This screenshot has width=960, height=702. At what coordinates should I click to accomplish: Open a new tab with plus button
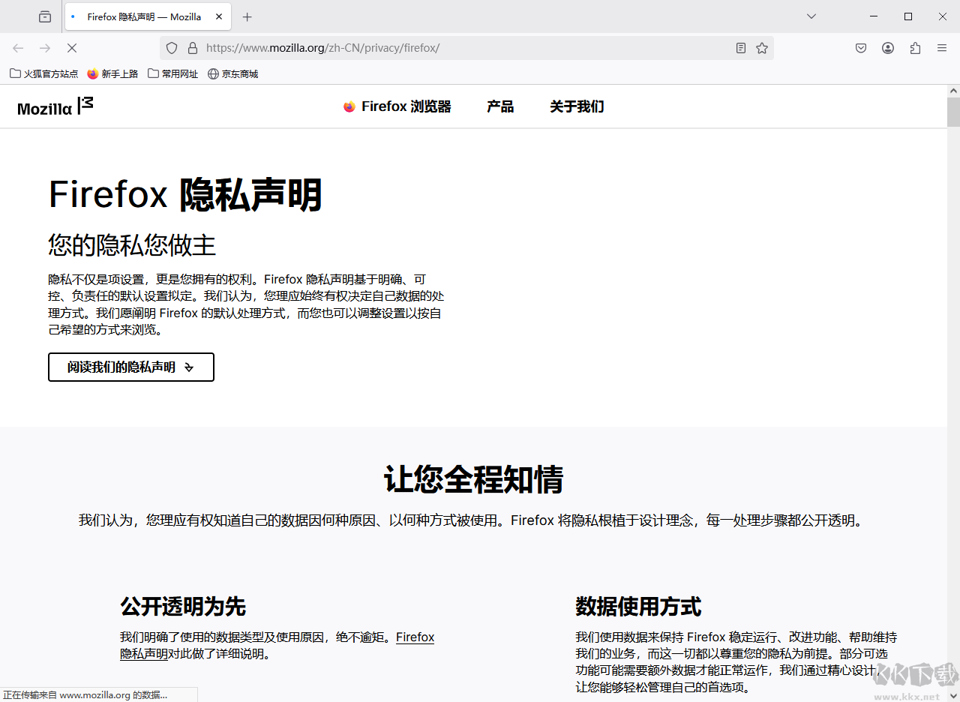[247, 16]
